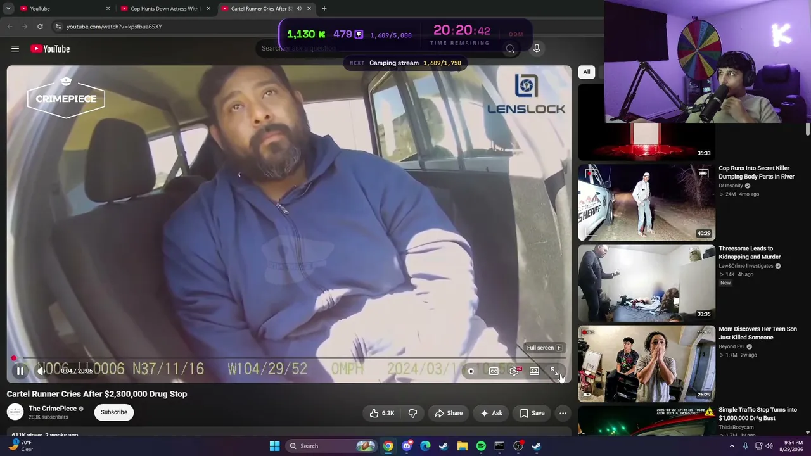
Task: Open Google Chrome from the taskbar
Action: tap(388, 446)
